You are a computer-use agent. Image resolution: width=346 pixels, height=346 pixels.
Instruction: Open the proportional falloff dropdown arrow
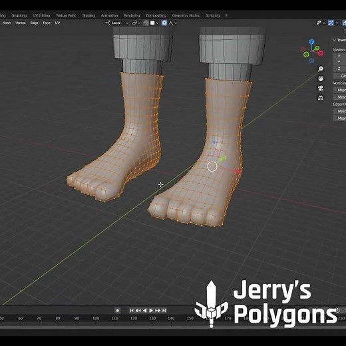(176, 23)
